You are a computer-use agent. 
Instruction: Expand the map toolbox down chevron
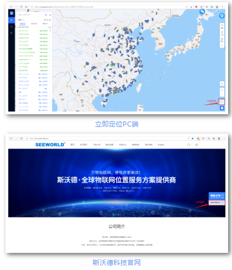(222, 45)
